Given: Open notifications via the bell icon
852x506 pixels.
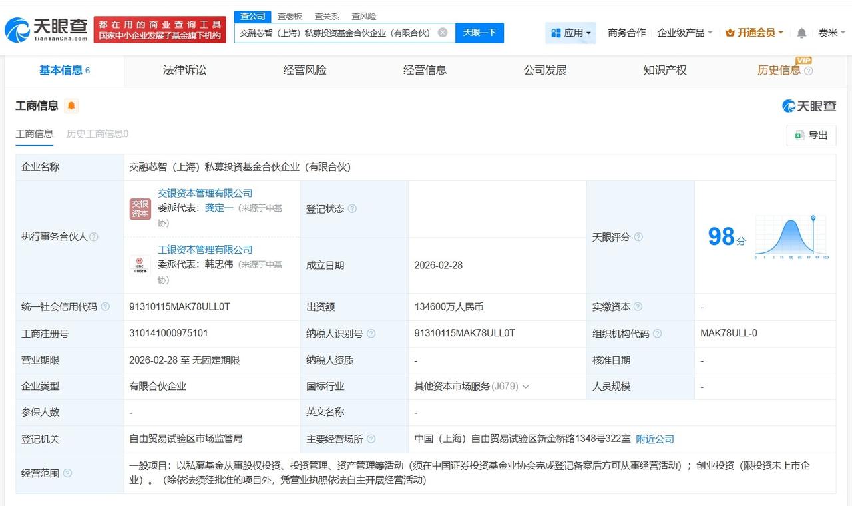Looking at the screenshot, I should [801, 31].
